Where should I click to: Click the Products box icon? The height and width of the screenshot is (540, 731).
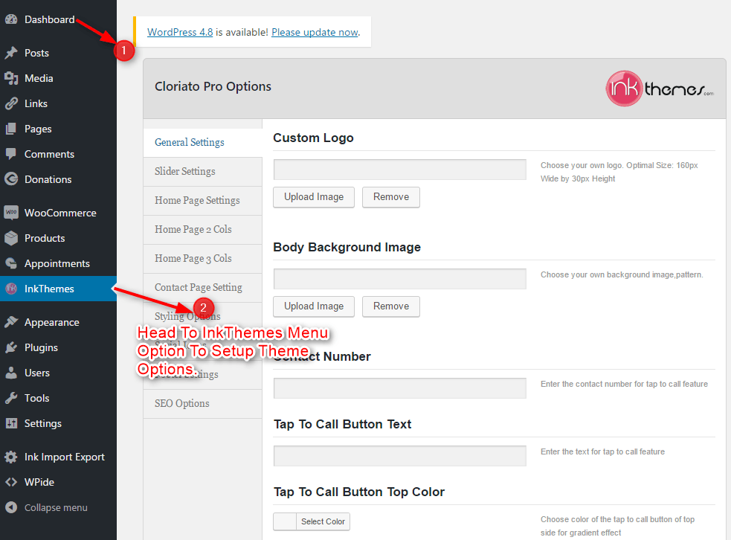click(11, 238)
